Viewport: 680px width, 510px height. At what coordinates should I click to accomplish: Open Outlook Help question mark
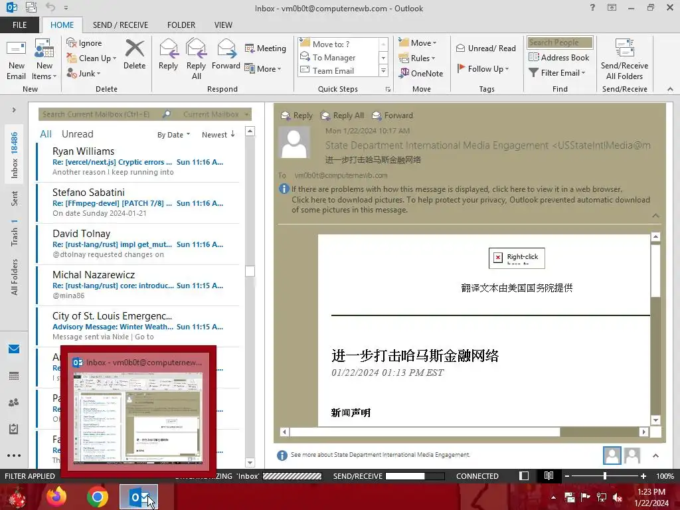click(592, 7)
